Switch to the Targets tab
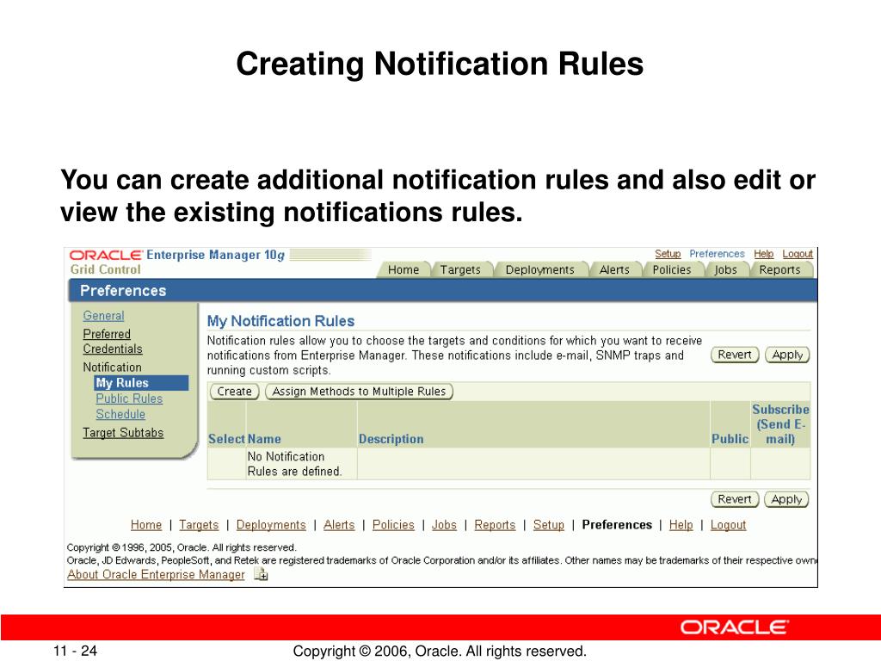The image size is (881, 661). (x=460, y=269)
